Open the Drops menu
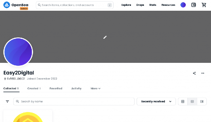Image resolution: width=211 pixels, height=122 pixels. point(140,5)
